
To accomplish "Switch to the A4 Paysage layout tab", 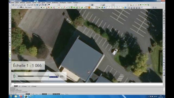I will point(24,86).
